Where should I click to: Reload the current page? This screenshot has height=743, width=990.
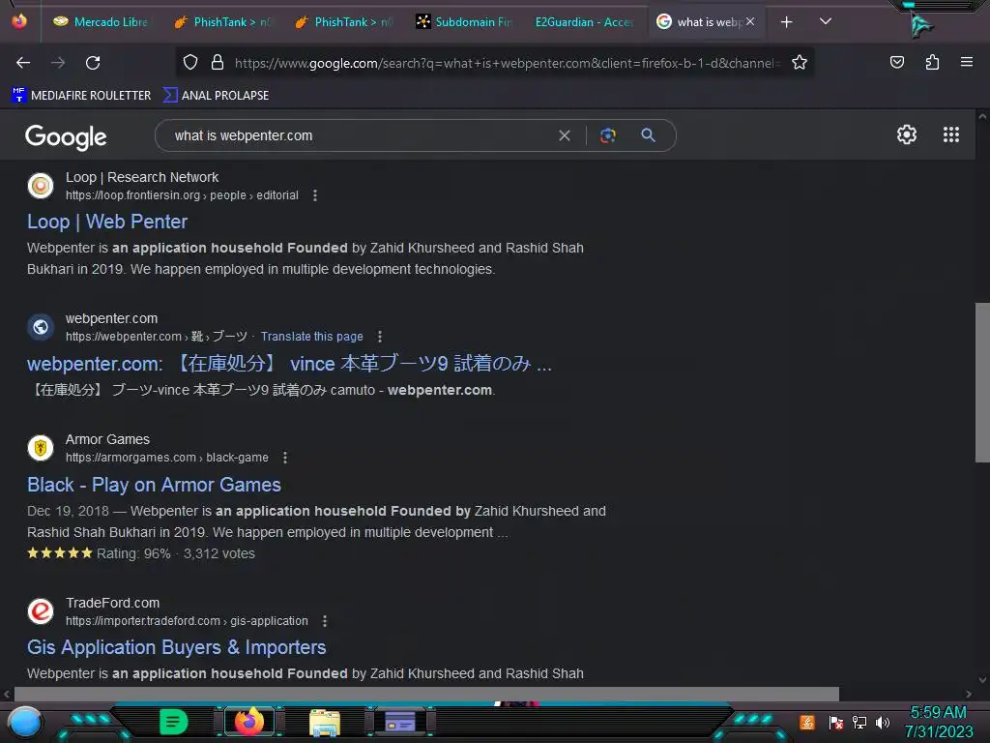pos(93,63)
